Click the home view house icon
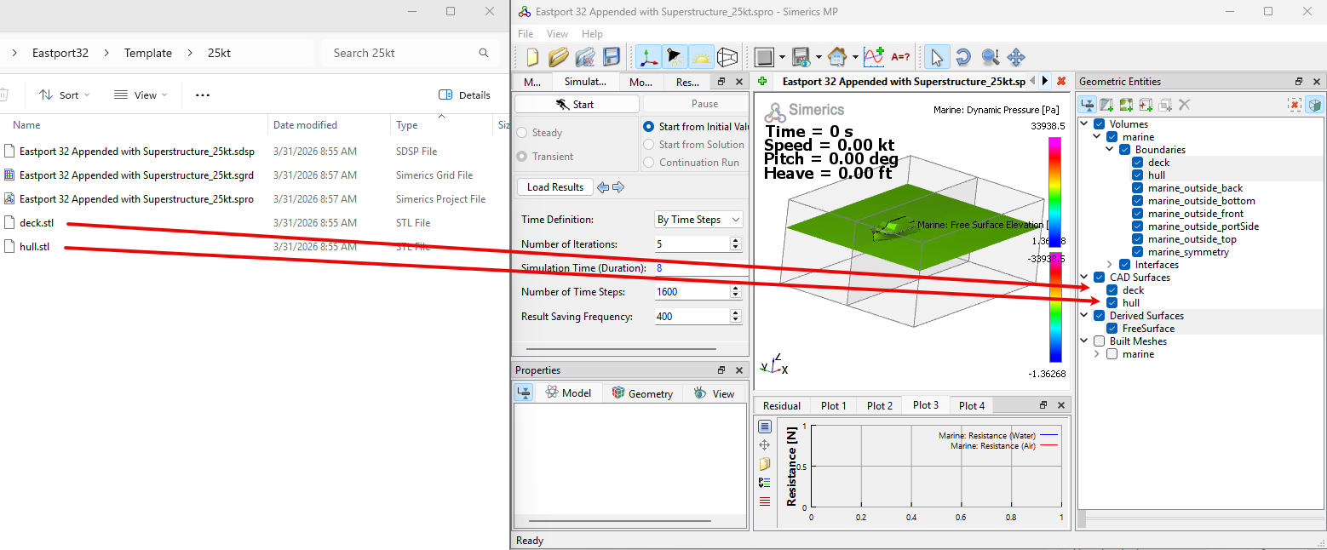 click(x=837, y=57)
